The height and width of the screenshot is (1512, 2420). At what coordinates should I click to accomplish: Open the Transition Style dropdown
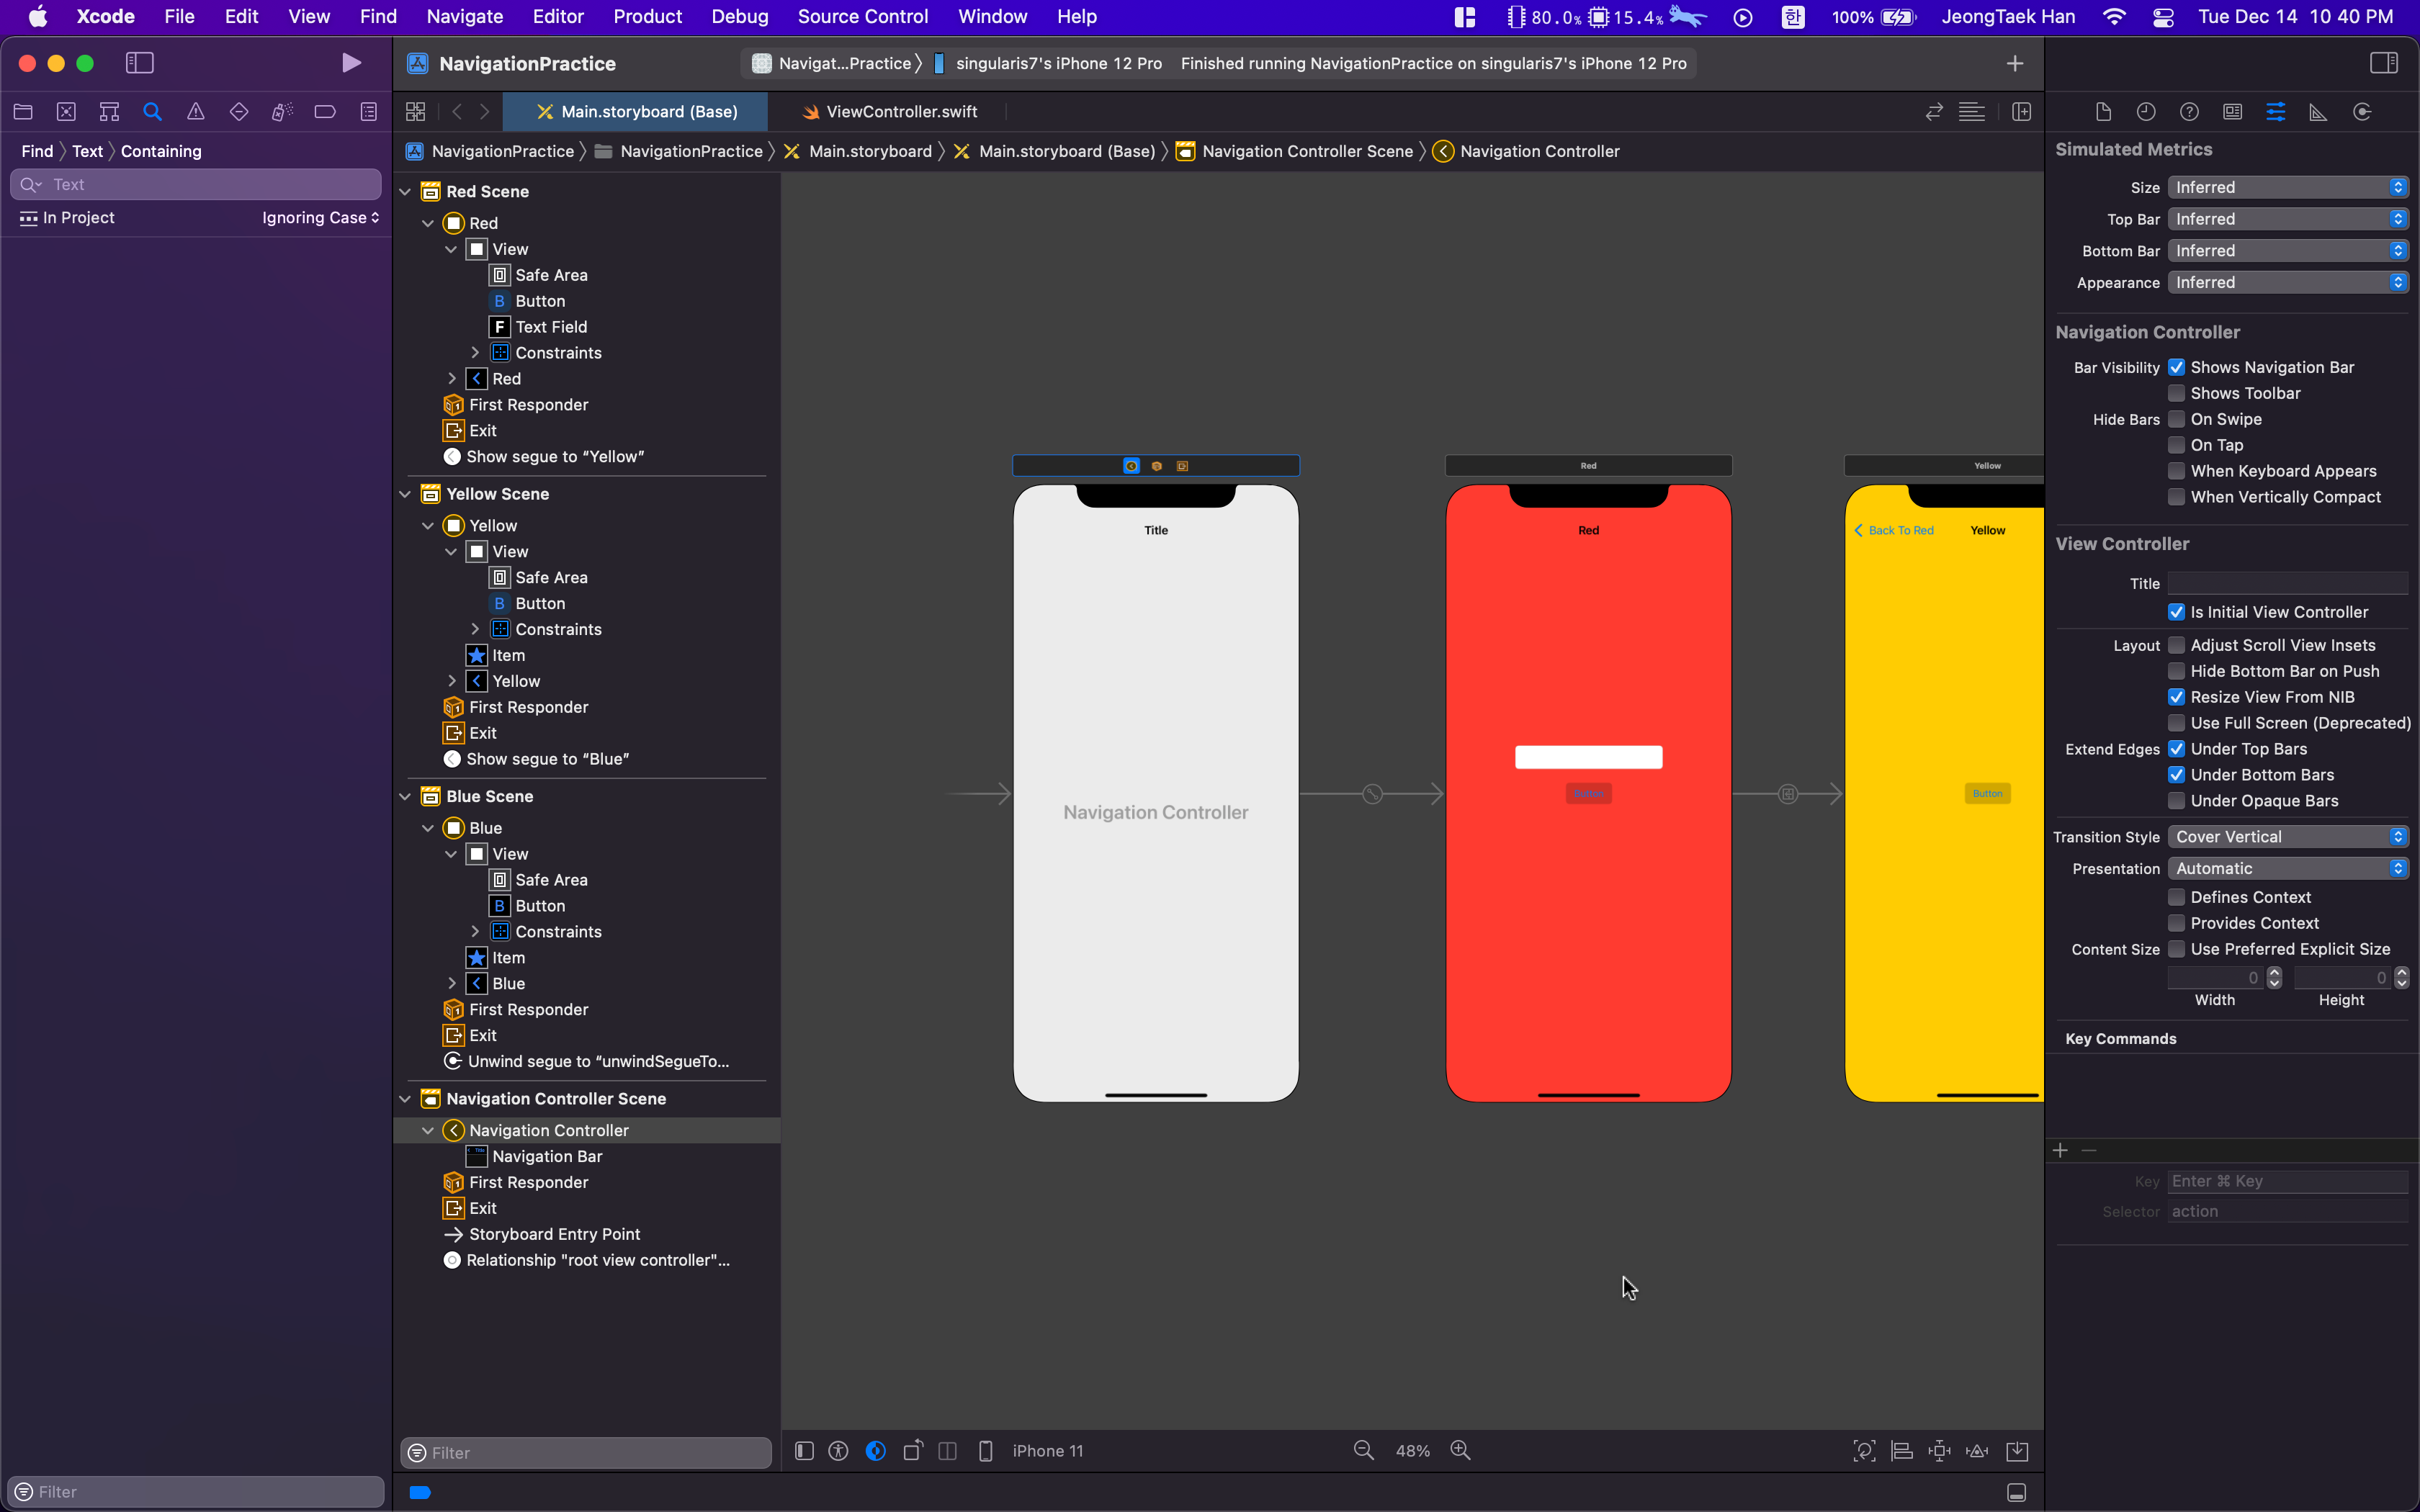coord(2287,837)
